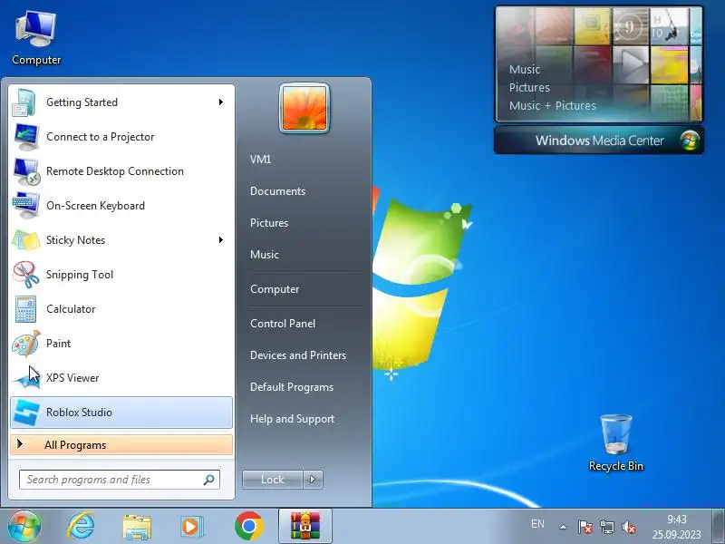Click the XPS Viewer icon

pos(26,378)
